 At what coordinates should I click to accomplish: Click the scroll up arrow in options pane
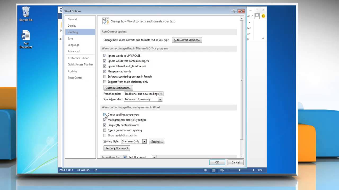pos(241,18)
